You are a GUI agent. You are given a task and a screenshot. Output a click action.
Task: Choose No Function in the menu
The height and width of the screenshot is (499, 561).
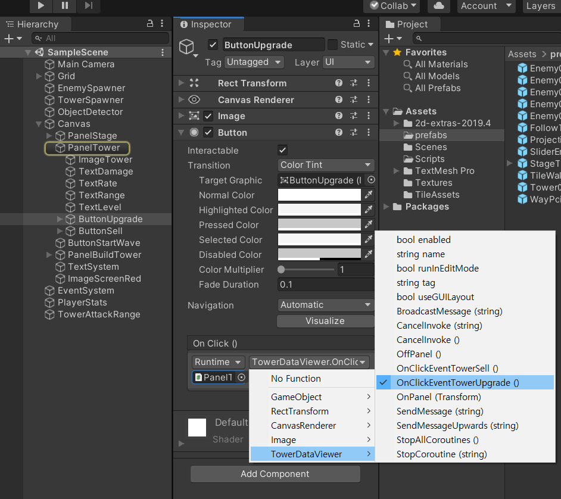click(x=295, y=379)
